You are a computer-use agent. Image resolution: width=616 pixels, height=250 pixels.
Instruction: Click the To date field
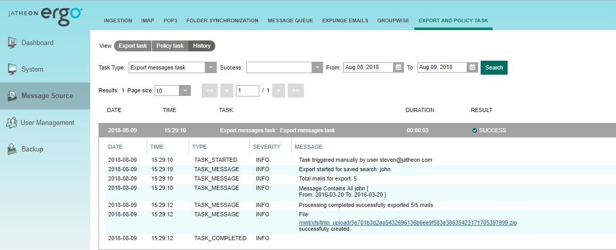(442, 67)
